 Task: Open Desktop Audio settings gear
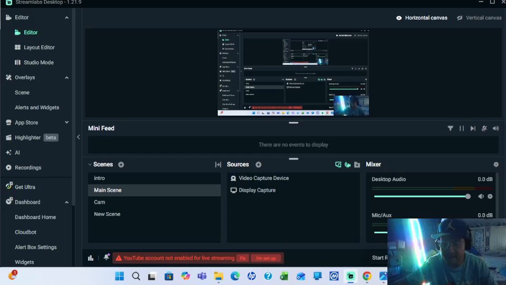(x=490, y=196)
